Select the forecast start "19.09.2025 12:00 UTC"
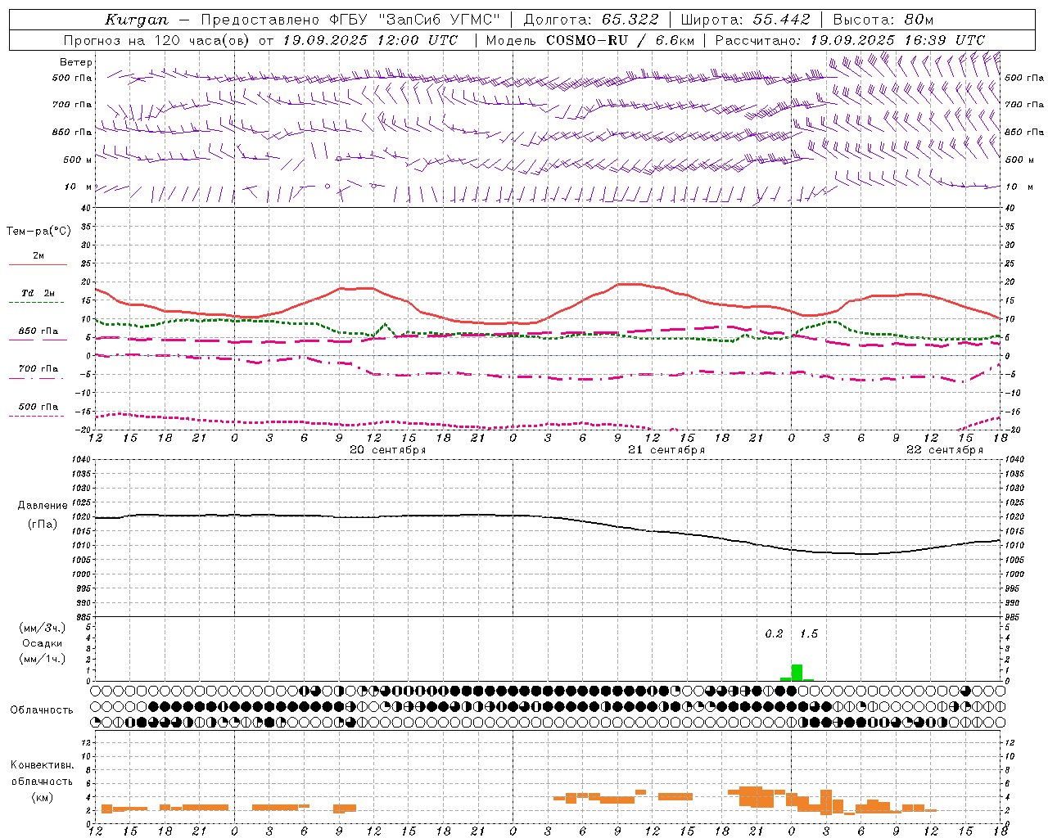The width and height of the screenshot is (1048, 838). (370, 40)
